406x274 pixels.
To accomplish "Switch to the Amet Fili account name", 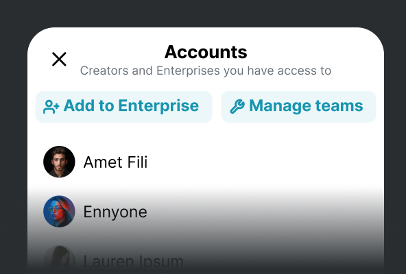I will coord(115,162).
